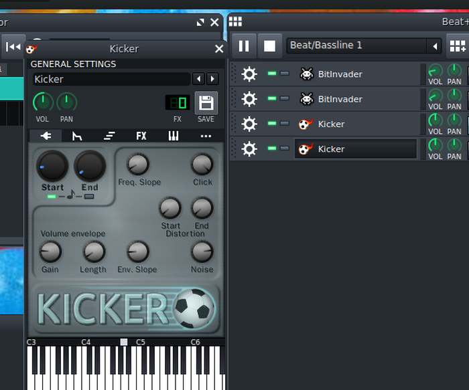Image resolution: width=469 pixels, height=390 pixels.
Task: Select previous preset with left arrow
Action: point(198,79)
